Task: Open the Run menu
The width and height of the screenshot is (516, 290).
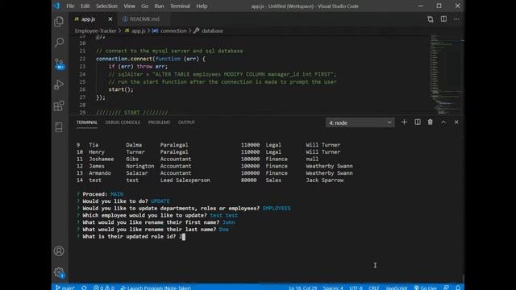Action: coord(159,6)
